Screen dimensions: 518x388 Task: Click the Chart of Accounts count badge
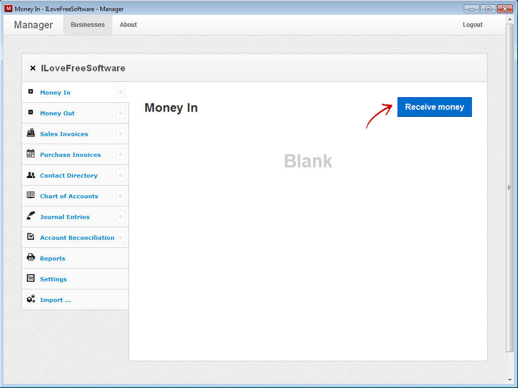pos(121,196)
